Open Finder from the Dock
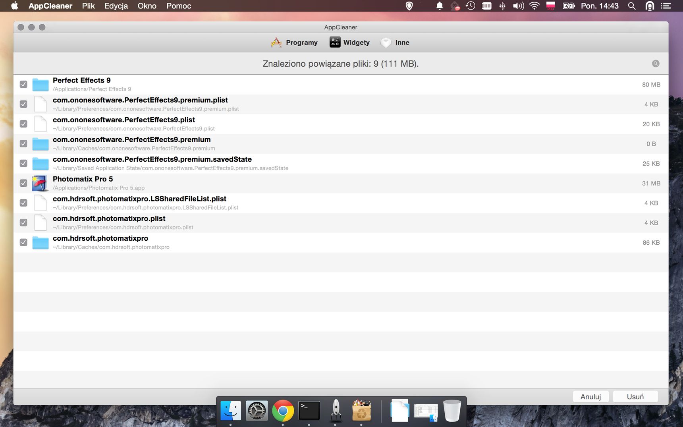 coord(231,410)
